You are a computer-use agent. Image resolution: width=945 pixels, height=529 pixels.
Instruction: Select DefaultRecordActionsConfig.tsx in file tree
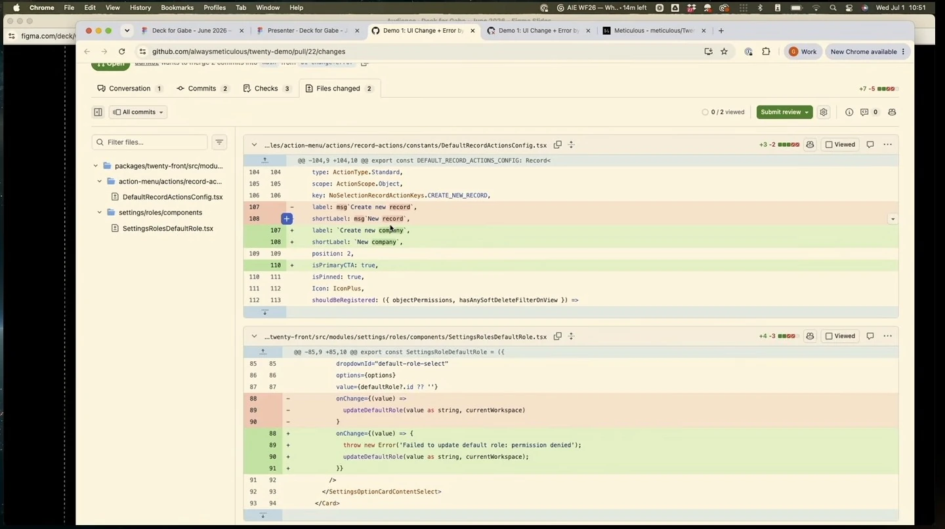coord(173,197)
